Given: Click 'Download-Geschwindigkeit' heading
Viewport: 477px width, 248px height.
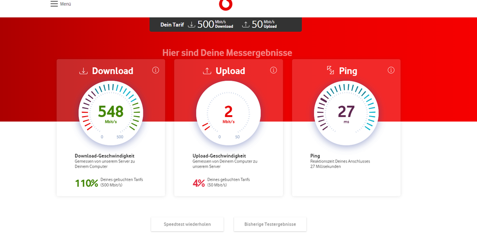Looking at the screenshot, I should pos(105,156).
